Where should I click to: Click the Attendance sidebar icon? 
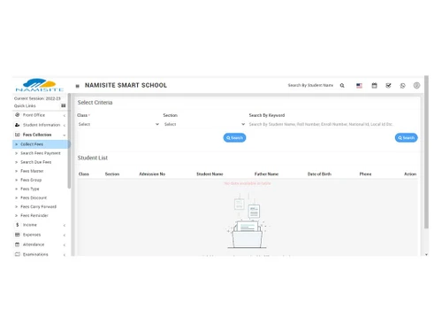pyautogui.click(x=18, y=244)
